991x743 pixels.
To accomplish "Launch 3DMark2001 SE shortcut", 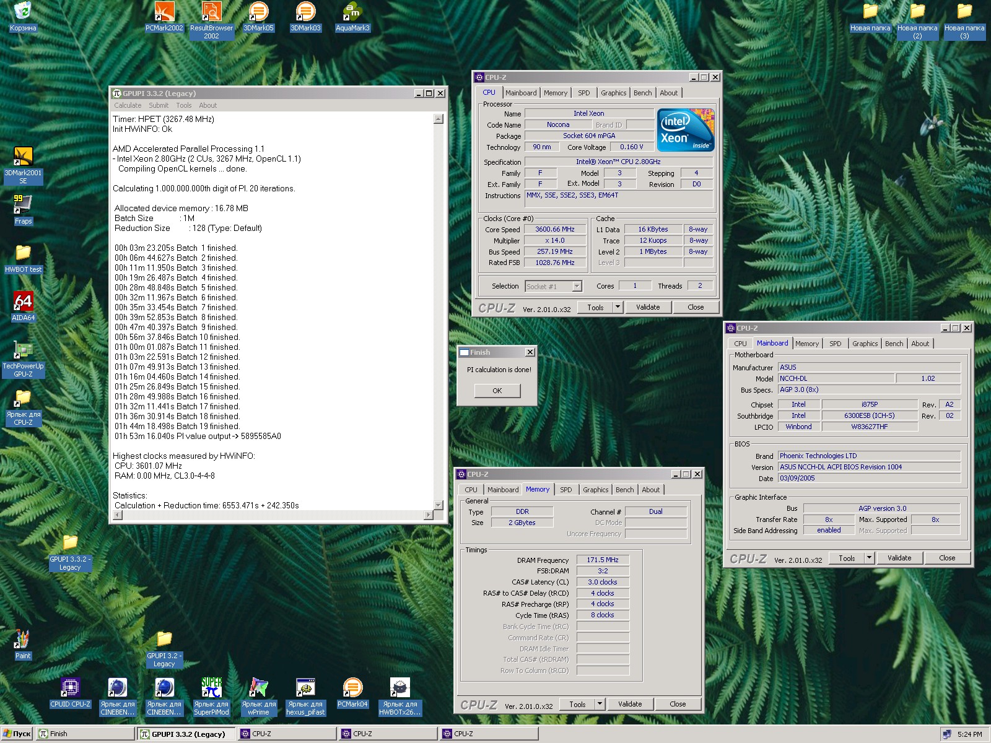I will (23, 165).
